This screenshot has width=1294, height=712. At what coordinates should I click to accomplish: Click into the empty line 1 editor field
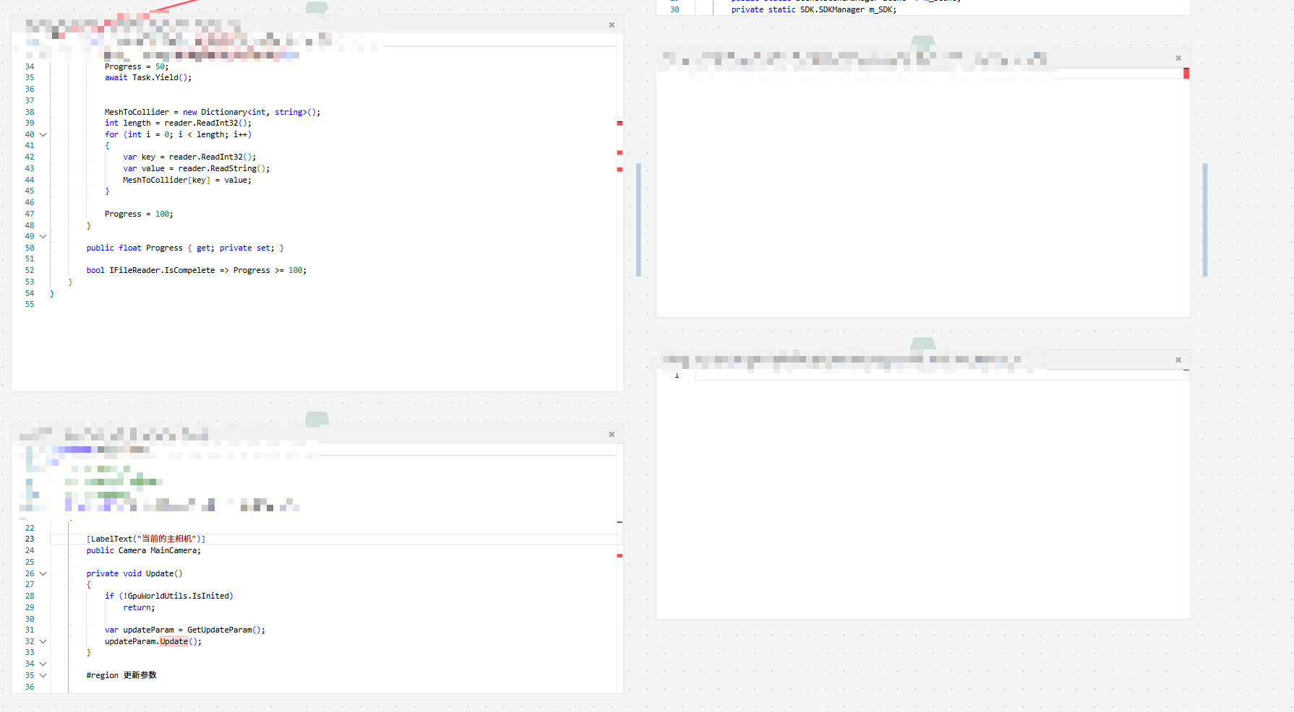940,376
